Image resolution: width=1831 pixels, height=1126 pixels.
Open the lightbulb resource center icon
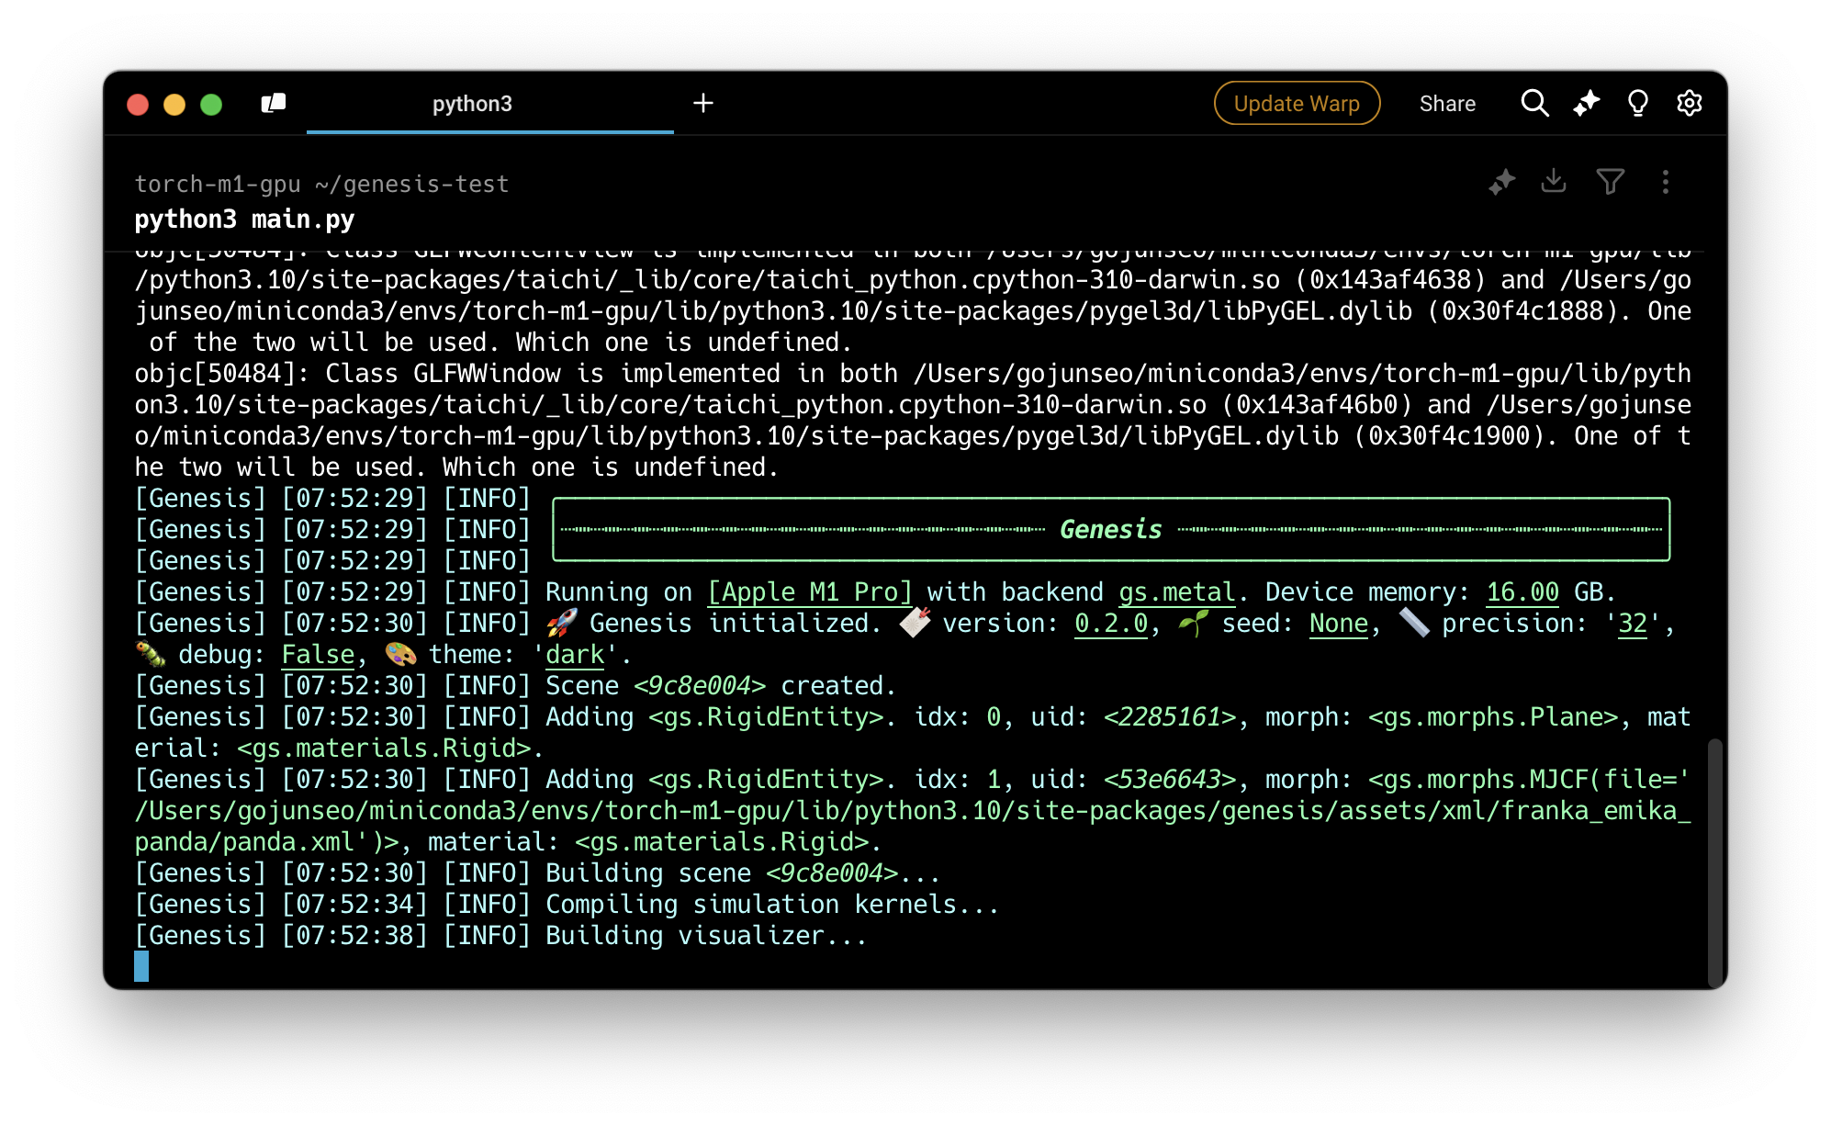tap(1637, 104)
